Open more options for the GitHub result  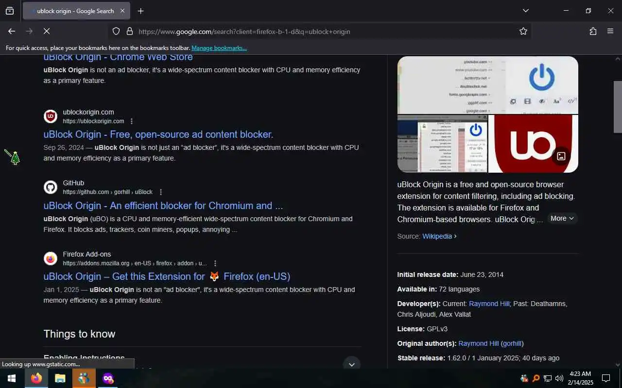(161, 192)
